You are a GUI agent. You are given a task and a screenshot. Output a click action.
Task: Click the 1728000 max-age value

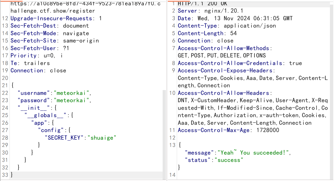click(268, 130)
